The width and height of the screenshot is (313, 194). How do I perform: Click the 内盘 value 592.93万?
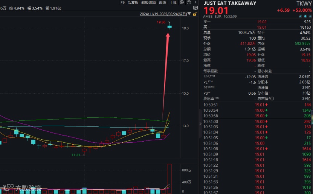(302, 44)
